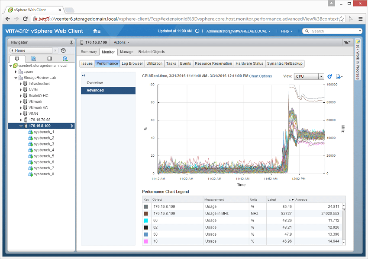
Task: Switch to Networking inventory icon
Action: pyautogui.click(x=65, y=59)
